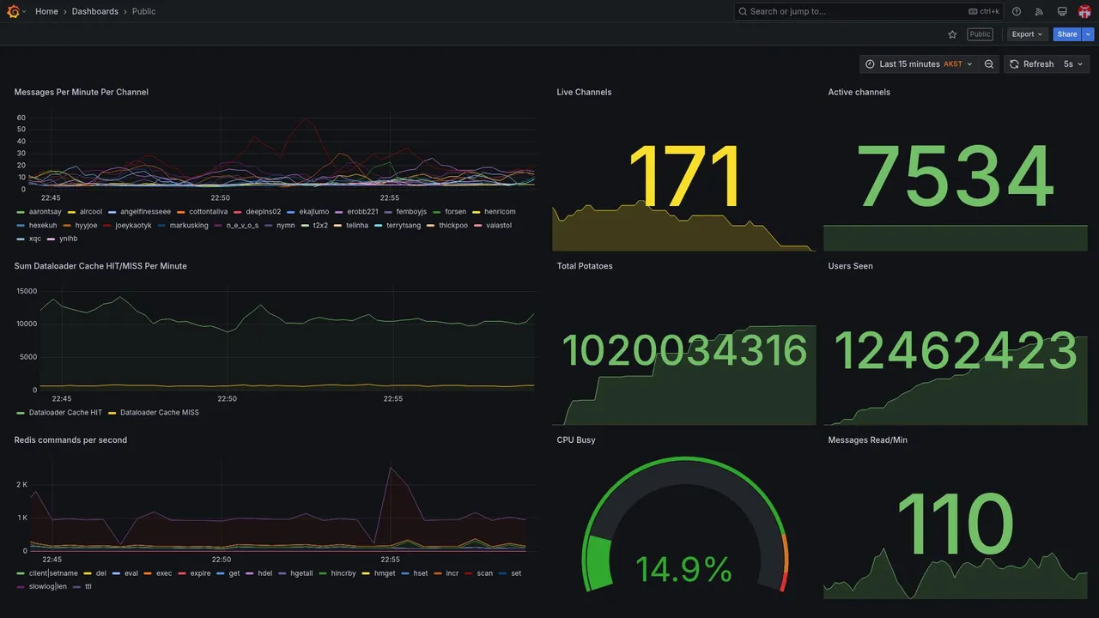1099x618 pixels.
Task: Open the news feed RSS icon
Action: 1039,11
